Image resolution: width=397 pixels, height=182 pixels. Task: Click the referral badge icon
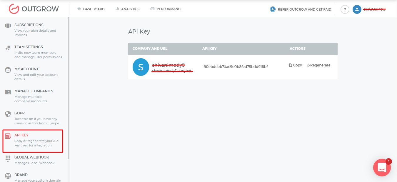[273, 9]
